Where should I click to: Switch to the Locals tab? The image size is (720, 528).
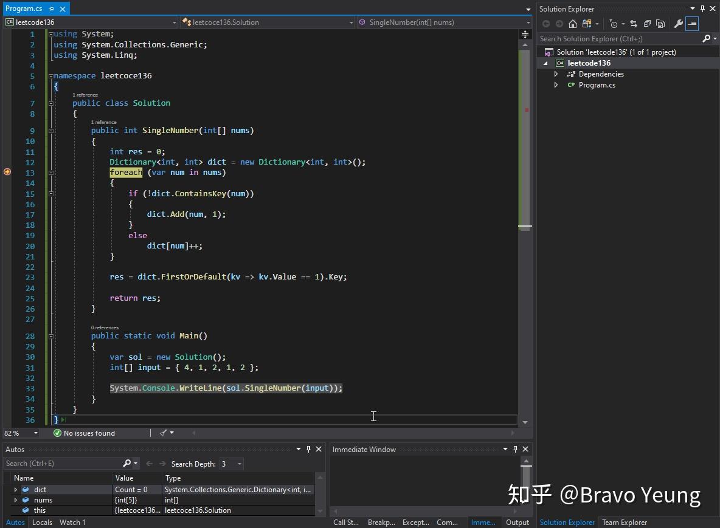(x=42, y=523)
